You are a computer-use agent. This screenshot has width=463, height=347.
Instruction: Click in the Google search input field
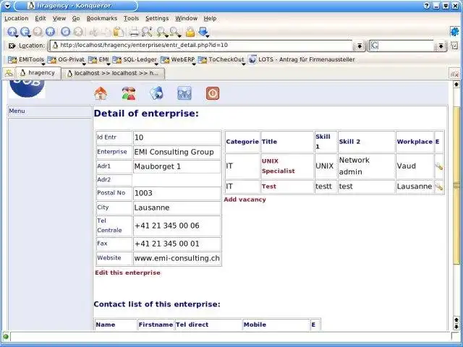(x=405, y=46)
